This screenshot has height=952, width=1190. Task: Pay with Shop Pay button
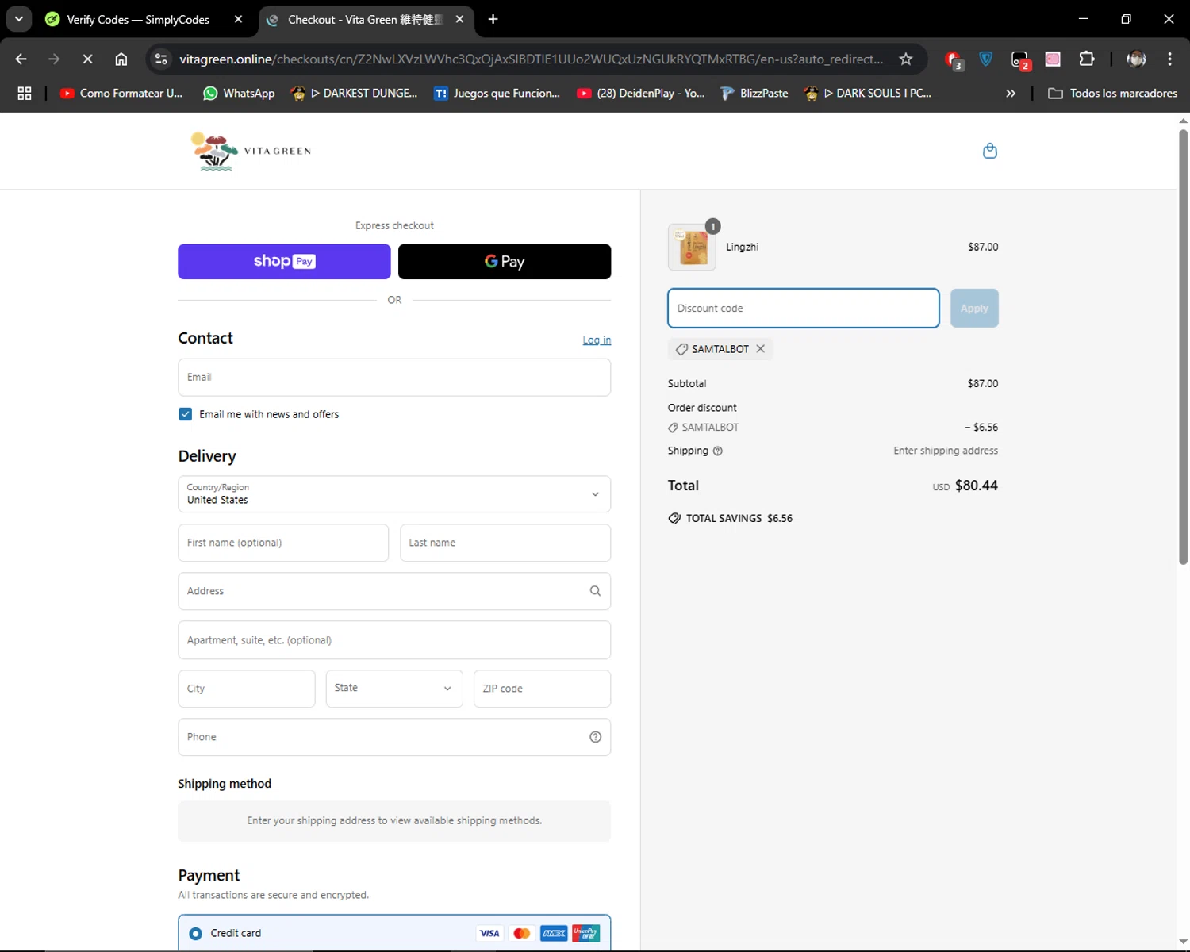coord(284,262)
